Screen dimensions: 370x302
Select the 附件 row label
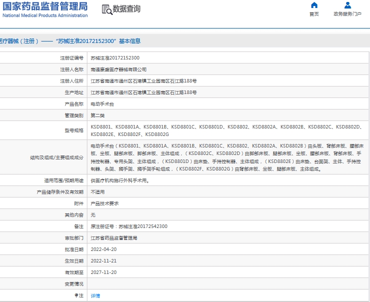(x=79, y=203)
